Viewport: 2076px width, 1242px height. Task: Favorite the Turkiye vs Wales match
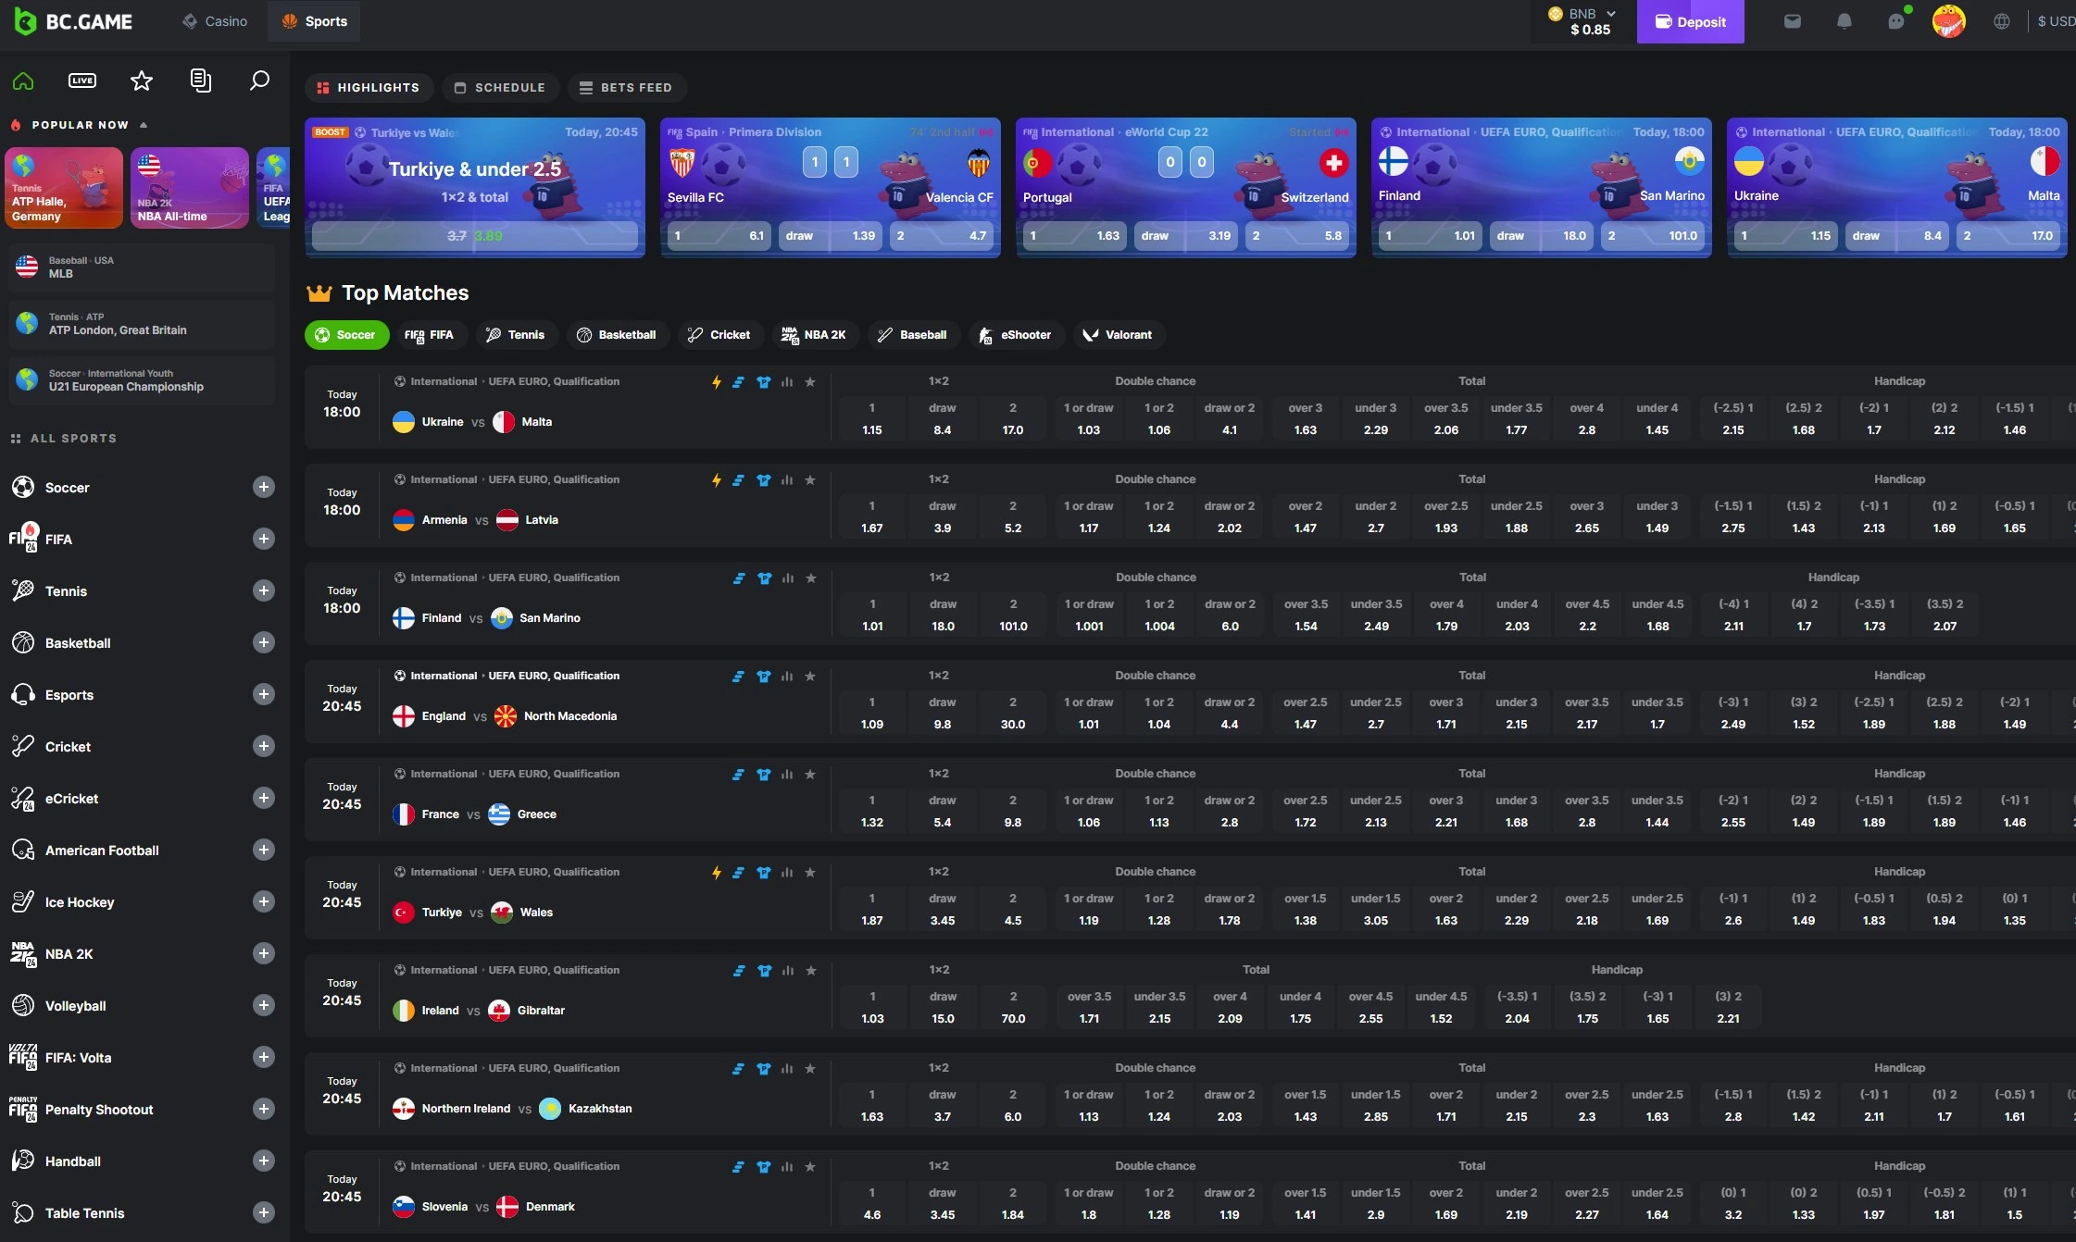[x=810, y=872]
